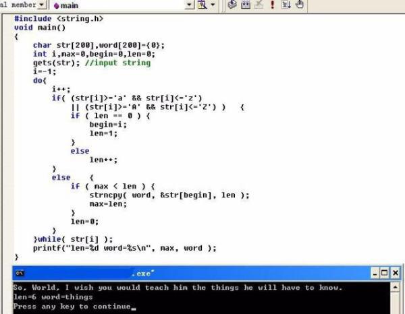The image size is (405, 314).
Task: Click the console scrollbar up arrow
Action: pos(396,287)
